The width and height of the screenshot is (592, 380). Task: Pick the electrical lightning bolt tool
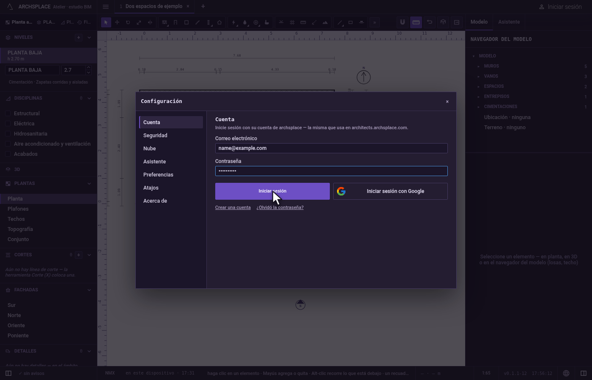pos(234,22)
